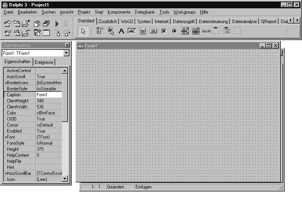
Task: Select the GroupBox component
Action: click(x=217, y=31)
